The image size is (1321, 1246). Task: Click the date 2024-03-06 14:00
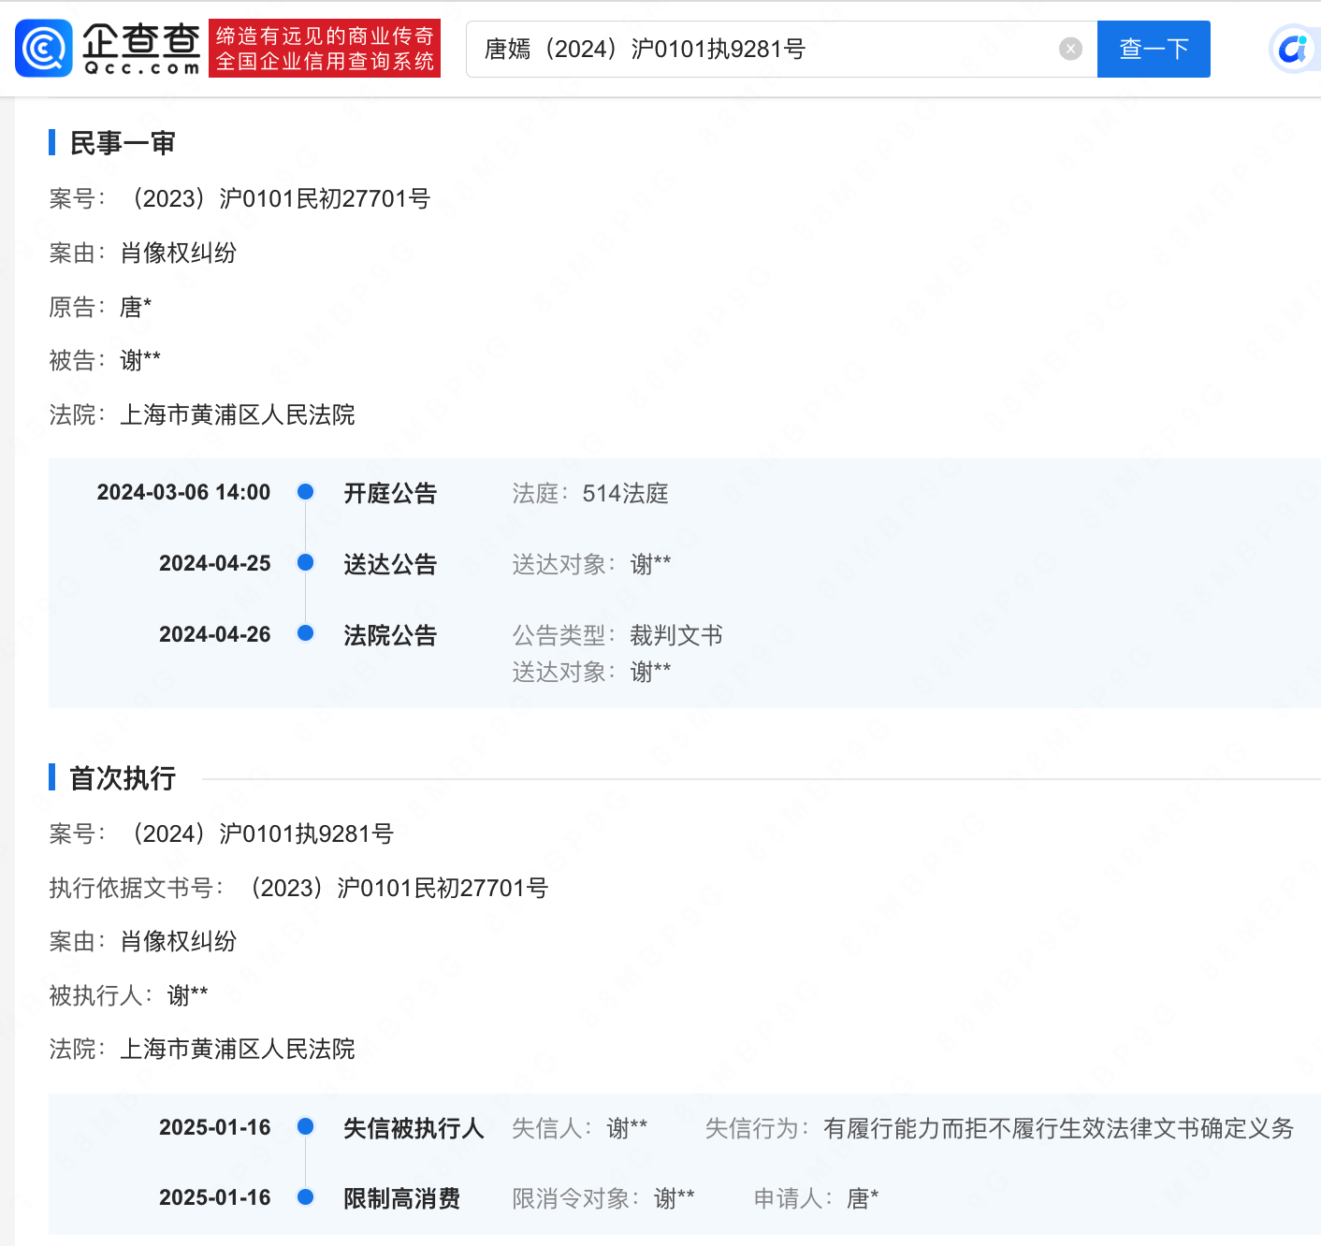[x=183, y=492]
